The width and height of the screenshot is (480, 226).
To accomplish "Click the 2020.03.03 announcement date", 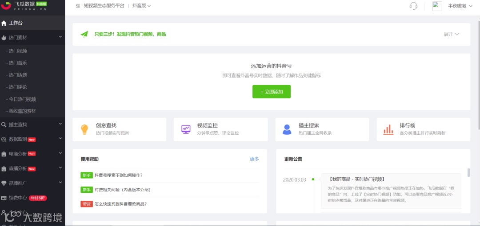I will pos(295,179).
